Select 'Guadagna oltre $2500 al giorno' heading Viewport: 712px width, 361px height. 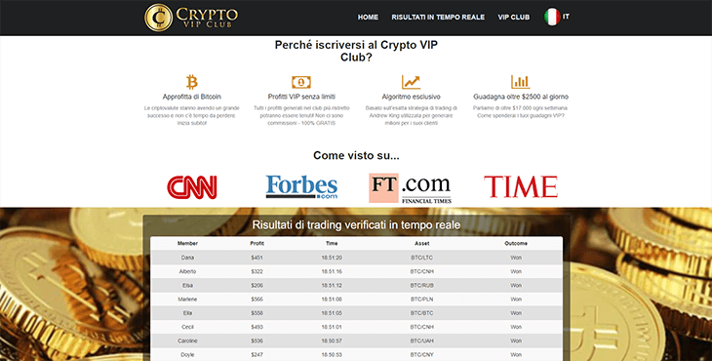click(521, 97)
